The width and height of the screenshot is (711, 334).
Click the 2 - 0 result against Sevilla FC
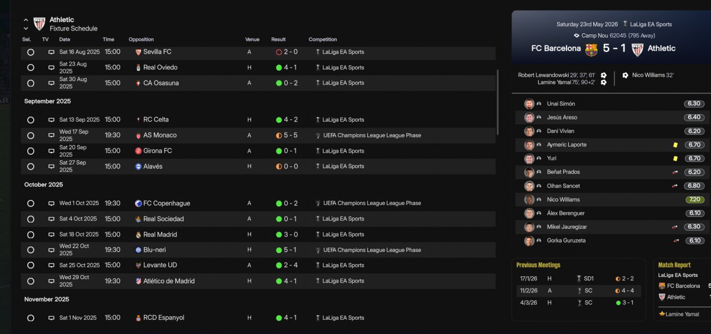click(x=291, y=52)
